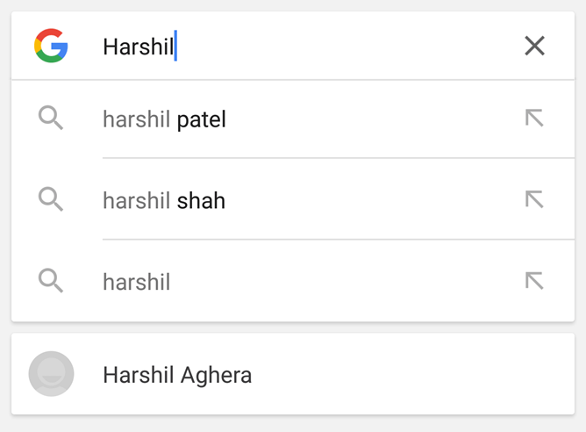This screenshot has width=586, height=432.
Task: Click the magnifier icon beside the plain "harshil" suggestion
Action: point(51,281)
